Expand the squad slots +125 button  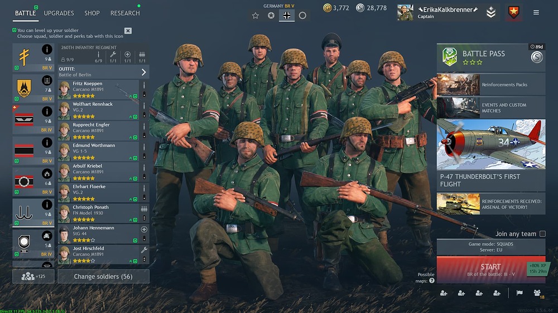click(x=33, y=276)
